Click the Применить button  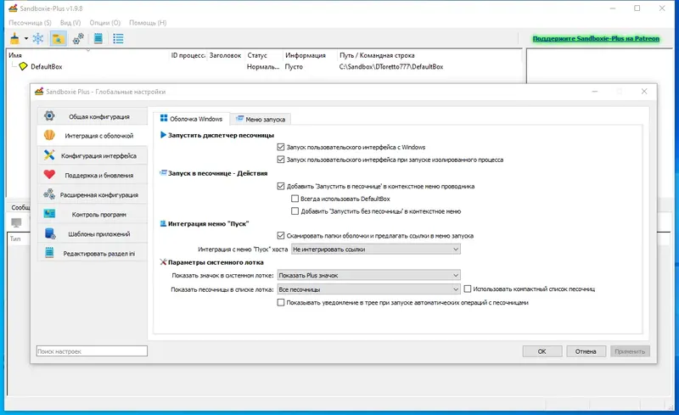[630, 351]
